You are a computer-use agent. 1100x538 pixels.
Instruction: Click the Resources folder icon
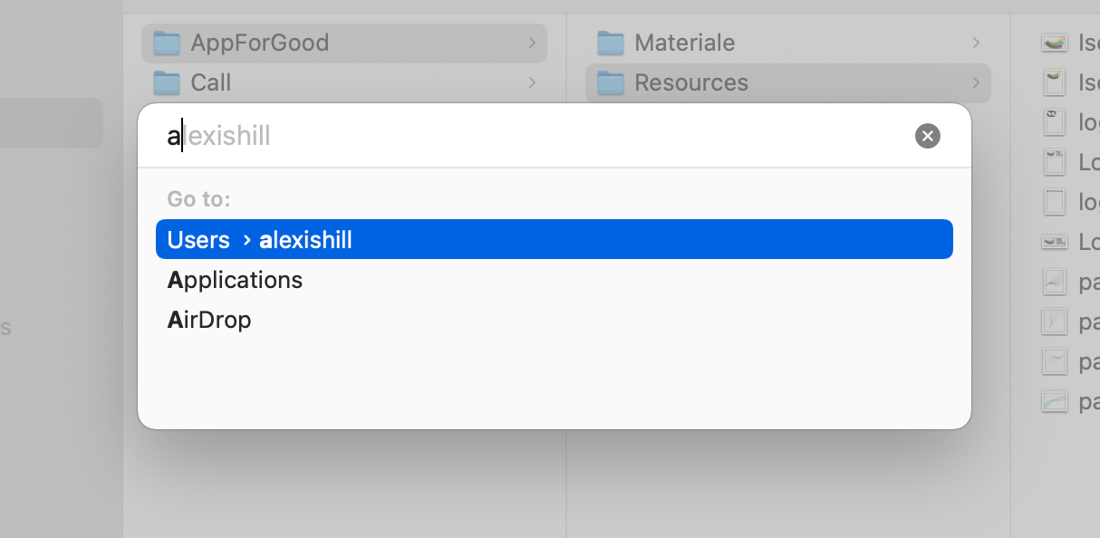(x=611, y=82)
